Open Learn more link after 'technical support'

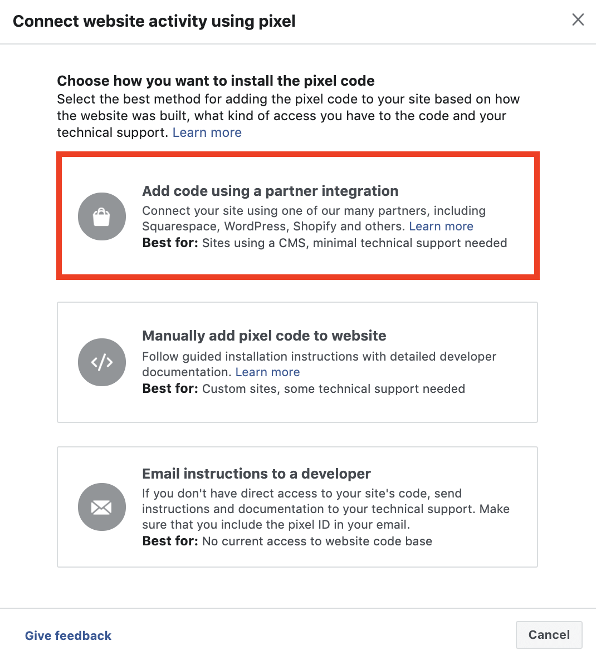tap(207, 132)
